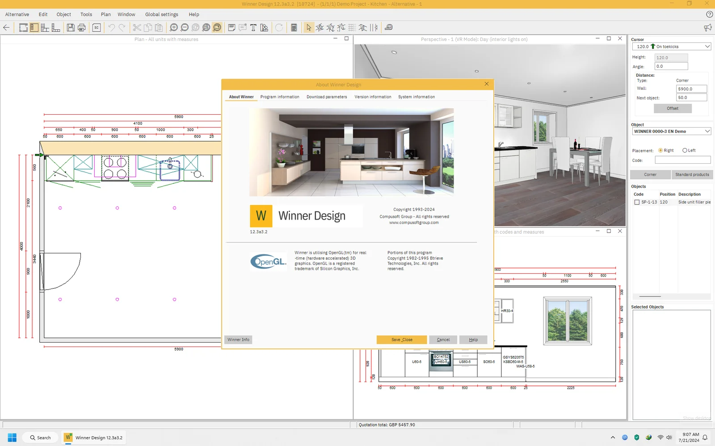Open the calculator icon in the toolbar
715x446 pixels.
pyautogui.click(x=294, y=27)
